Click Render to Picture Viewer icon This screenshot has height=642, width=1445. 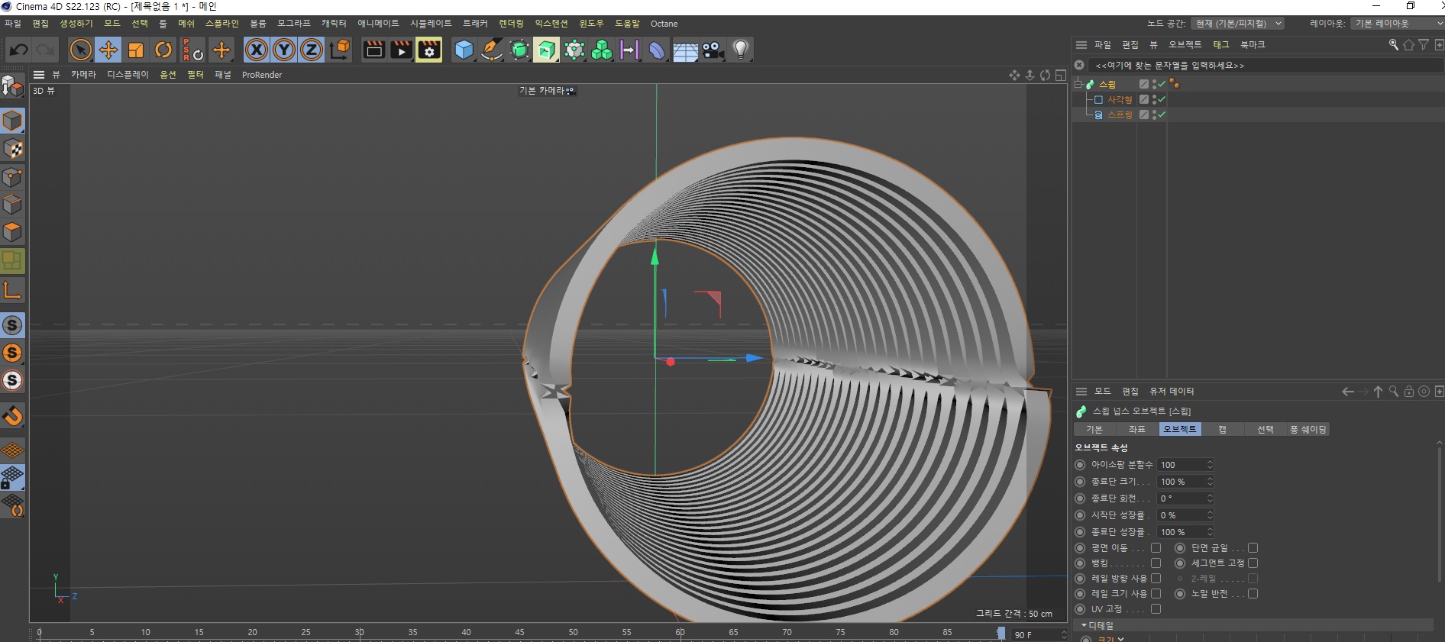coord(401,50)
